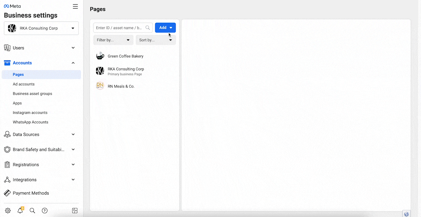The width and height of the screenshot is (421, 217).
Task: Click the Users section icon
Action: (x=7, y=48)
